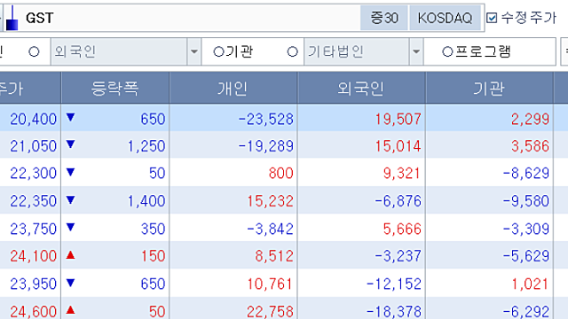Select the price cell 20,400
Viewport: 568px width, 319px height.
pyautogui.click(x=34, y=119)
